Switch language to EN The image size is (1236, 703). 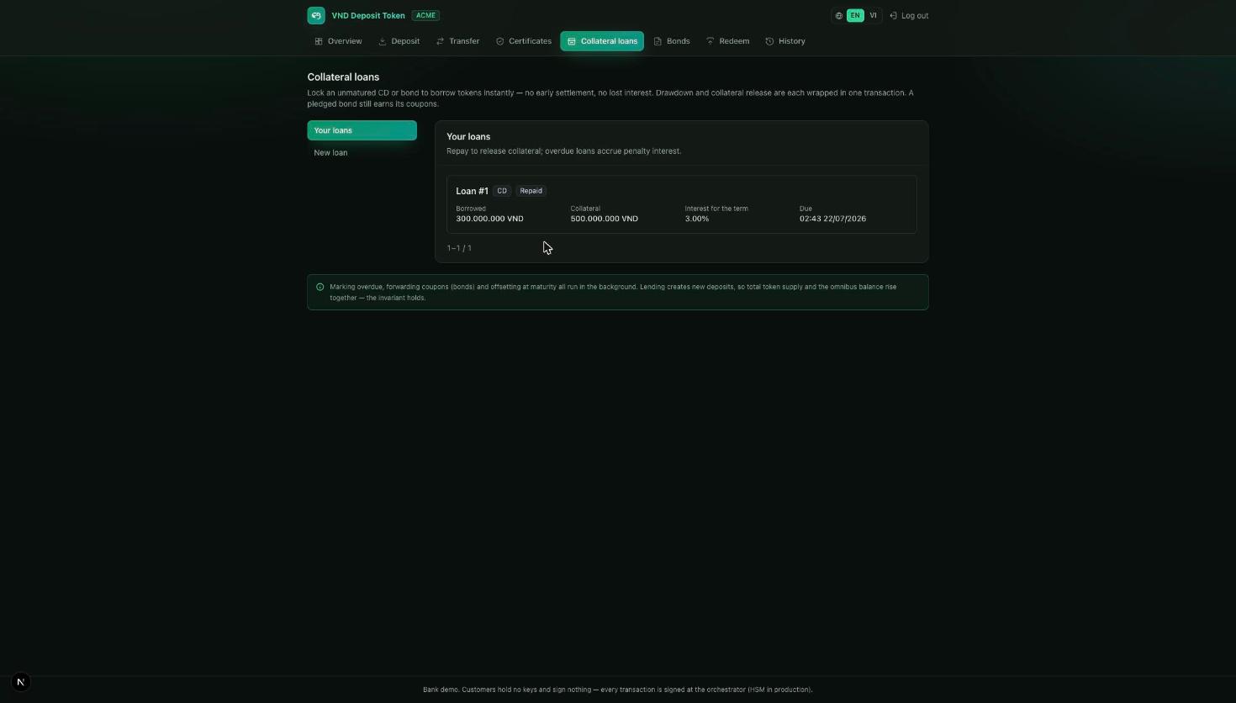[x=855, y=15]
